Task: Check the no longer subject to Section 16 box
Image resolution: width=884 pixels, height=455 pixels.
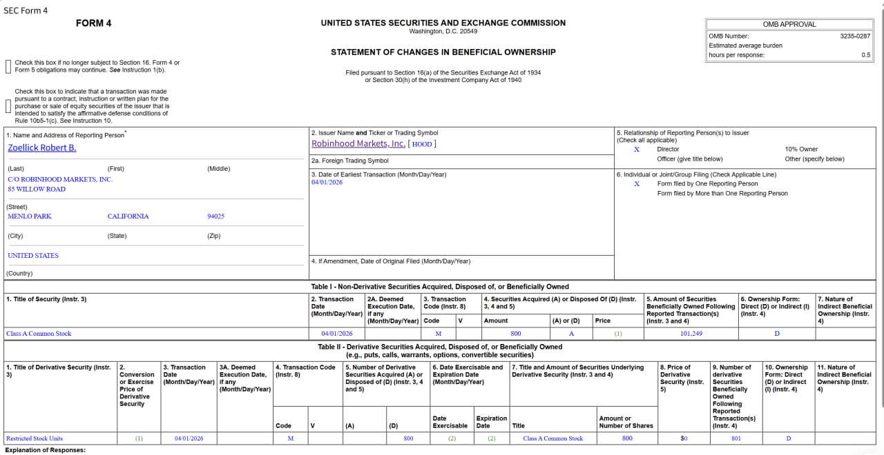Action: pos(8,66)
